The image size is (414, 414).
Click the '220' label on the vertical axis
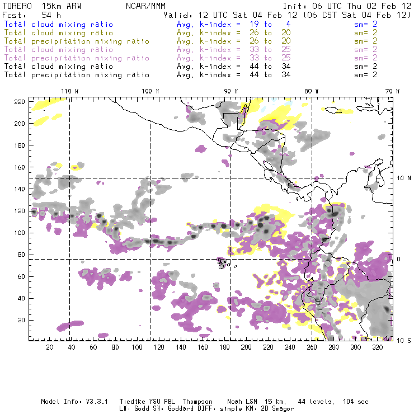point(19,102)
